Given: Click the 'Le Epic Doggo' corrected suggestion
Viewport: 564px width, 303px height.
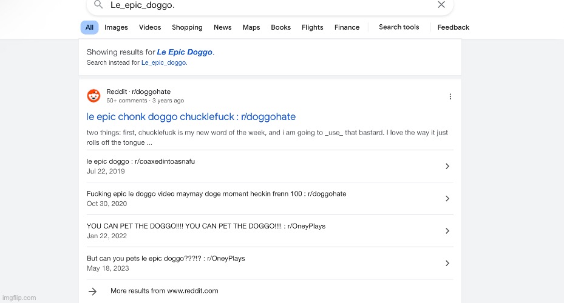Looking at the screenshot, I should point(185,52).
